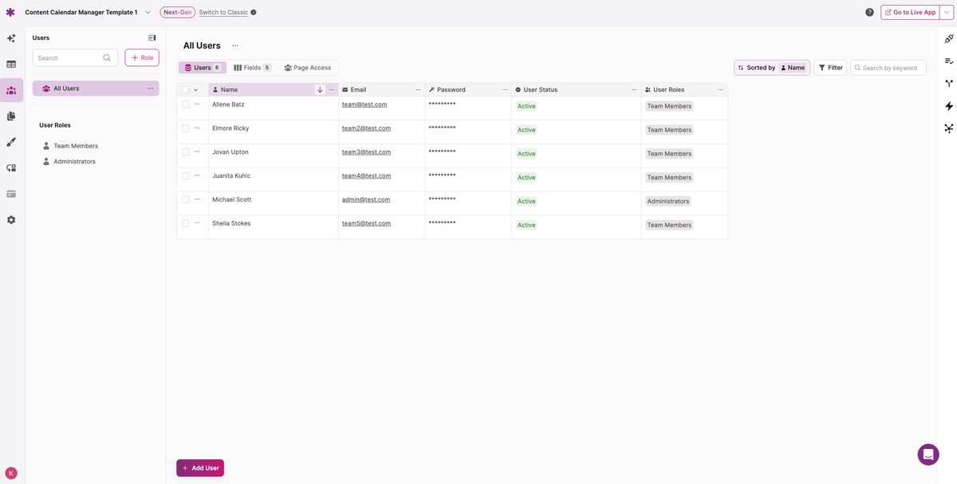Click the lightning bolt icon on right rail

[x=949, y=106]
